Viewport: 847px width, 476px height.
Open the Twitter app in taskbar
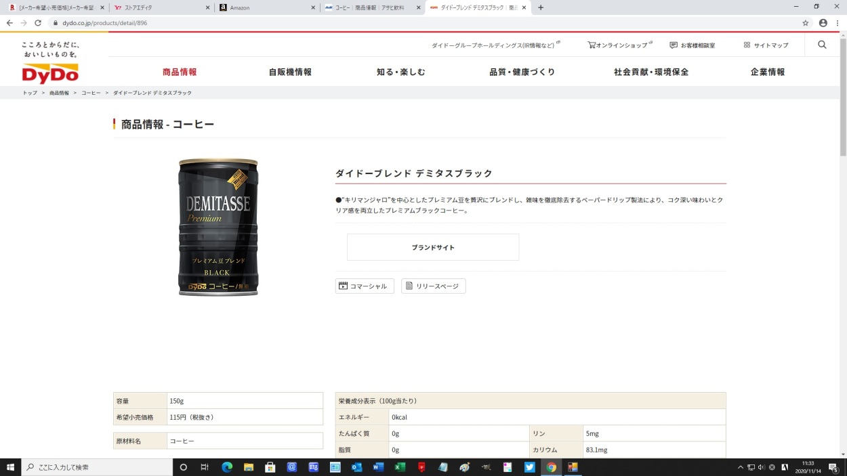click(x=529, y=467)
